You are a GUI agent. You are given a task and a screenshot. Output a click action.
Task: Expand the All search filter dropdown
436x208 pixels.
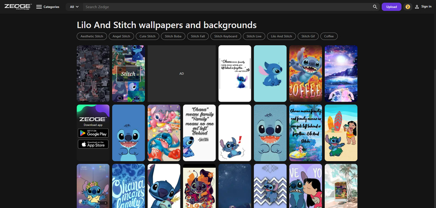pos(74,7)
